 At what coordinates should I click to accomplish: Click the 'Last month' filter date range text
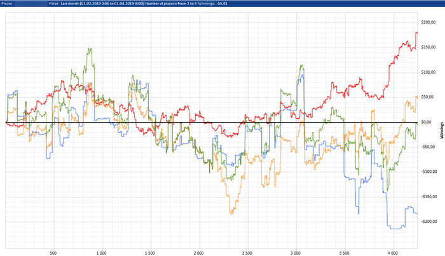(102, 4)
